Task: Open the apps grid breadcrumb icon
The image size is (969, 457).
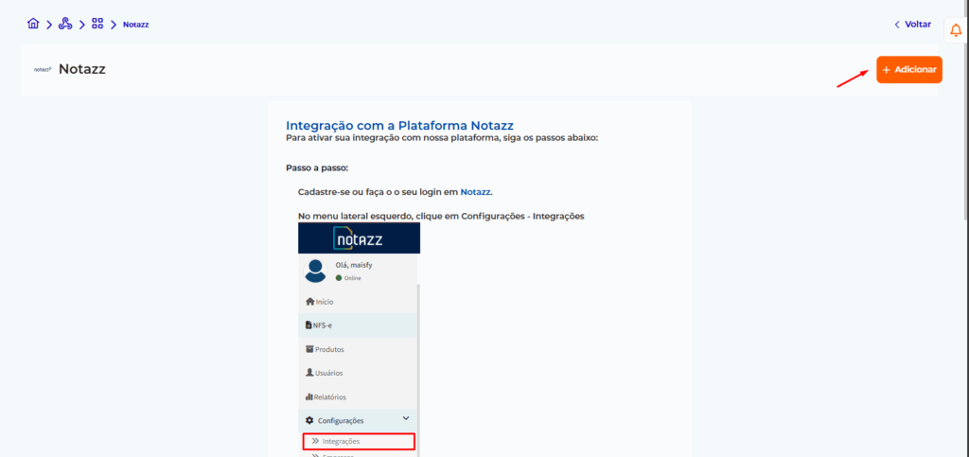Action: 97,24
